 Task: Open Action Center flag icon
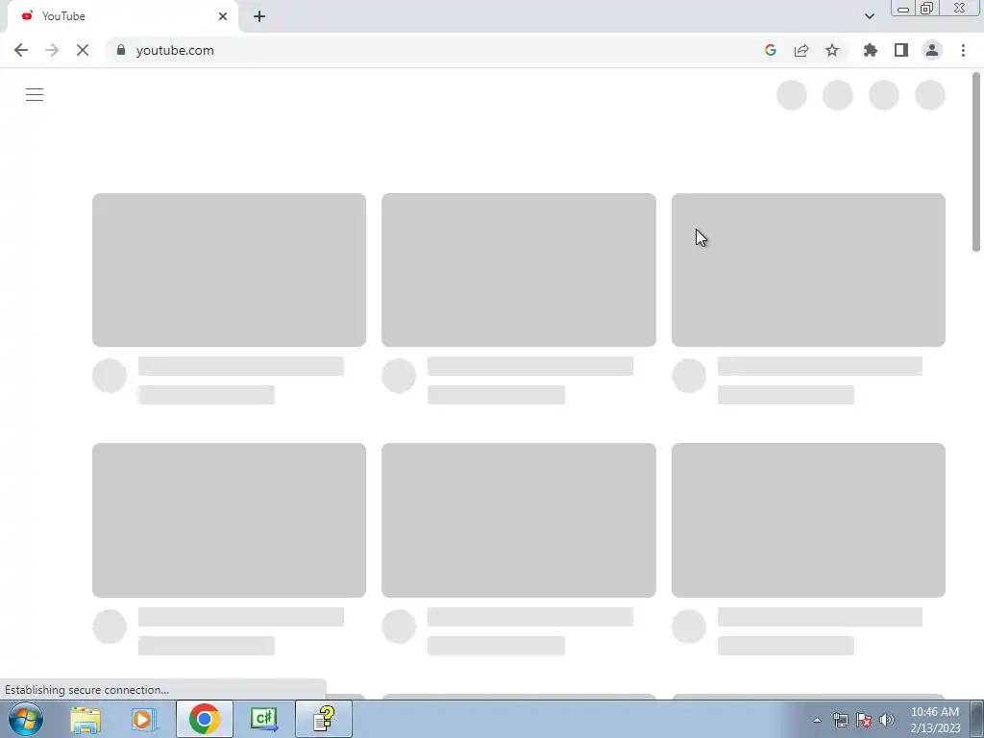coord(864,720)
